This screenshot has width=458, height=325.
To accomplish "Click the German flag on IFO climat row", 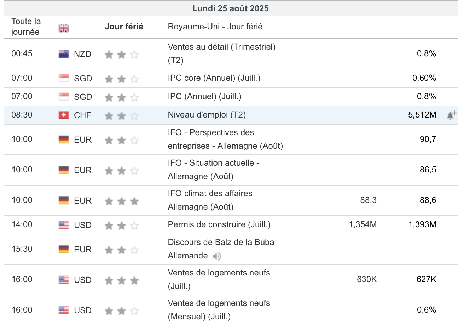I will coord(64,200).
